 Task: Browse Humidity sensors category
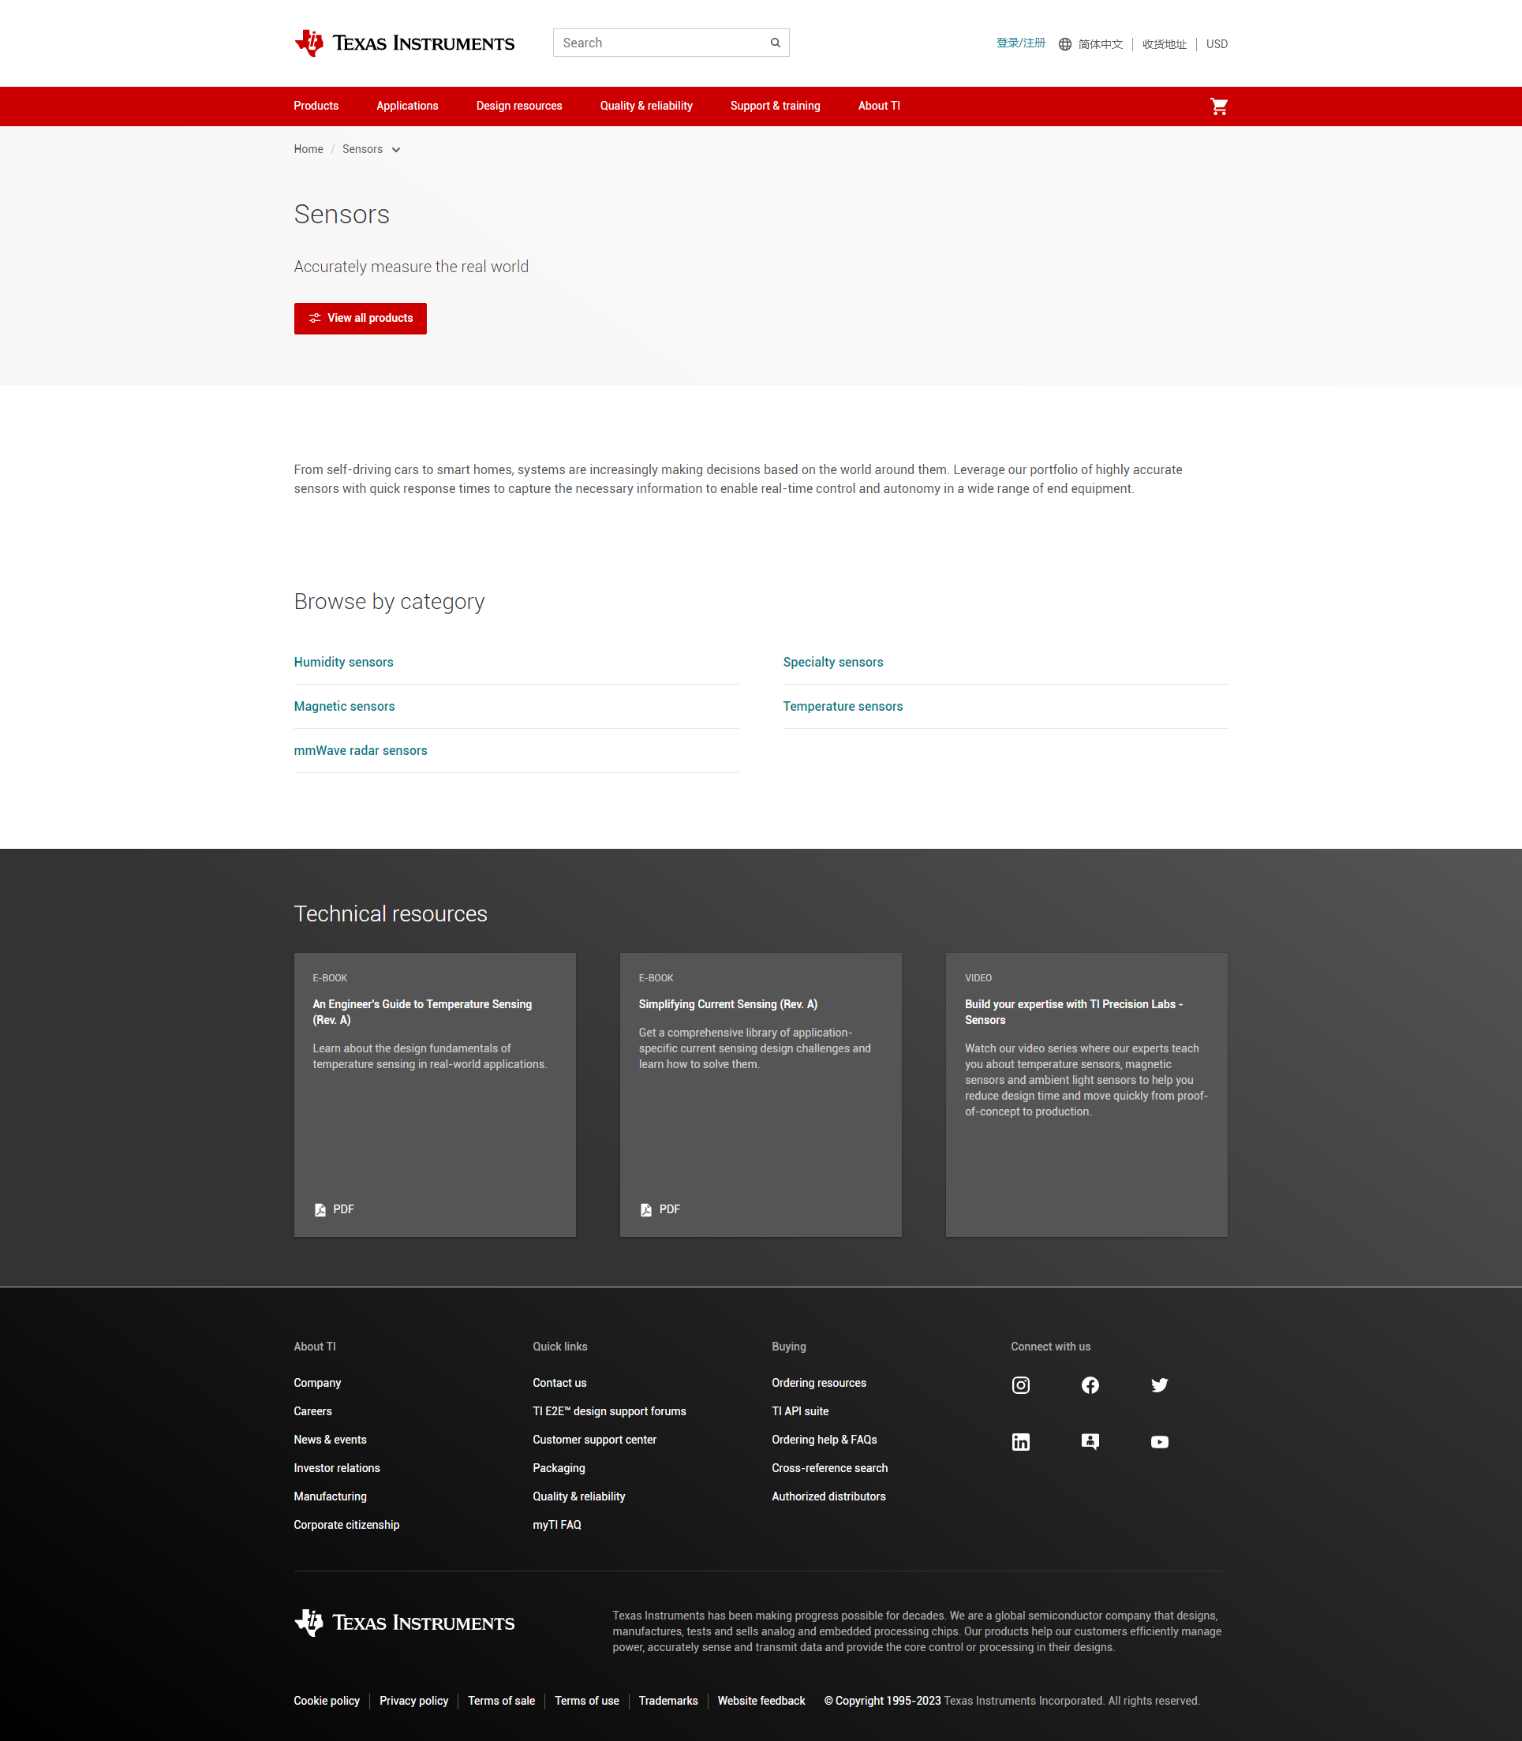(343, 663)
